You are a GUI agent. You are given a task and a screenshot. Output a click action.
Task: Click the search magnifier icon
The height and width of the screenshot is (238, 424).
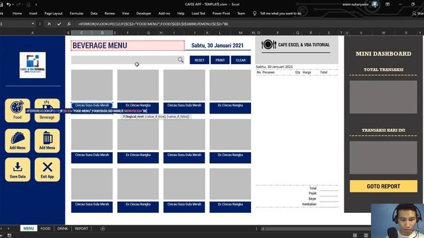(x=180, y=59)
